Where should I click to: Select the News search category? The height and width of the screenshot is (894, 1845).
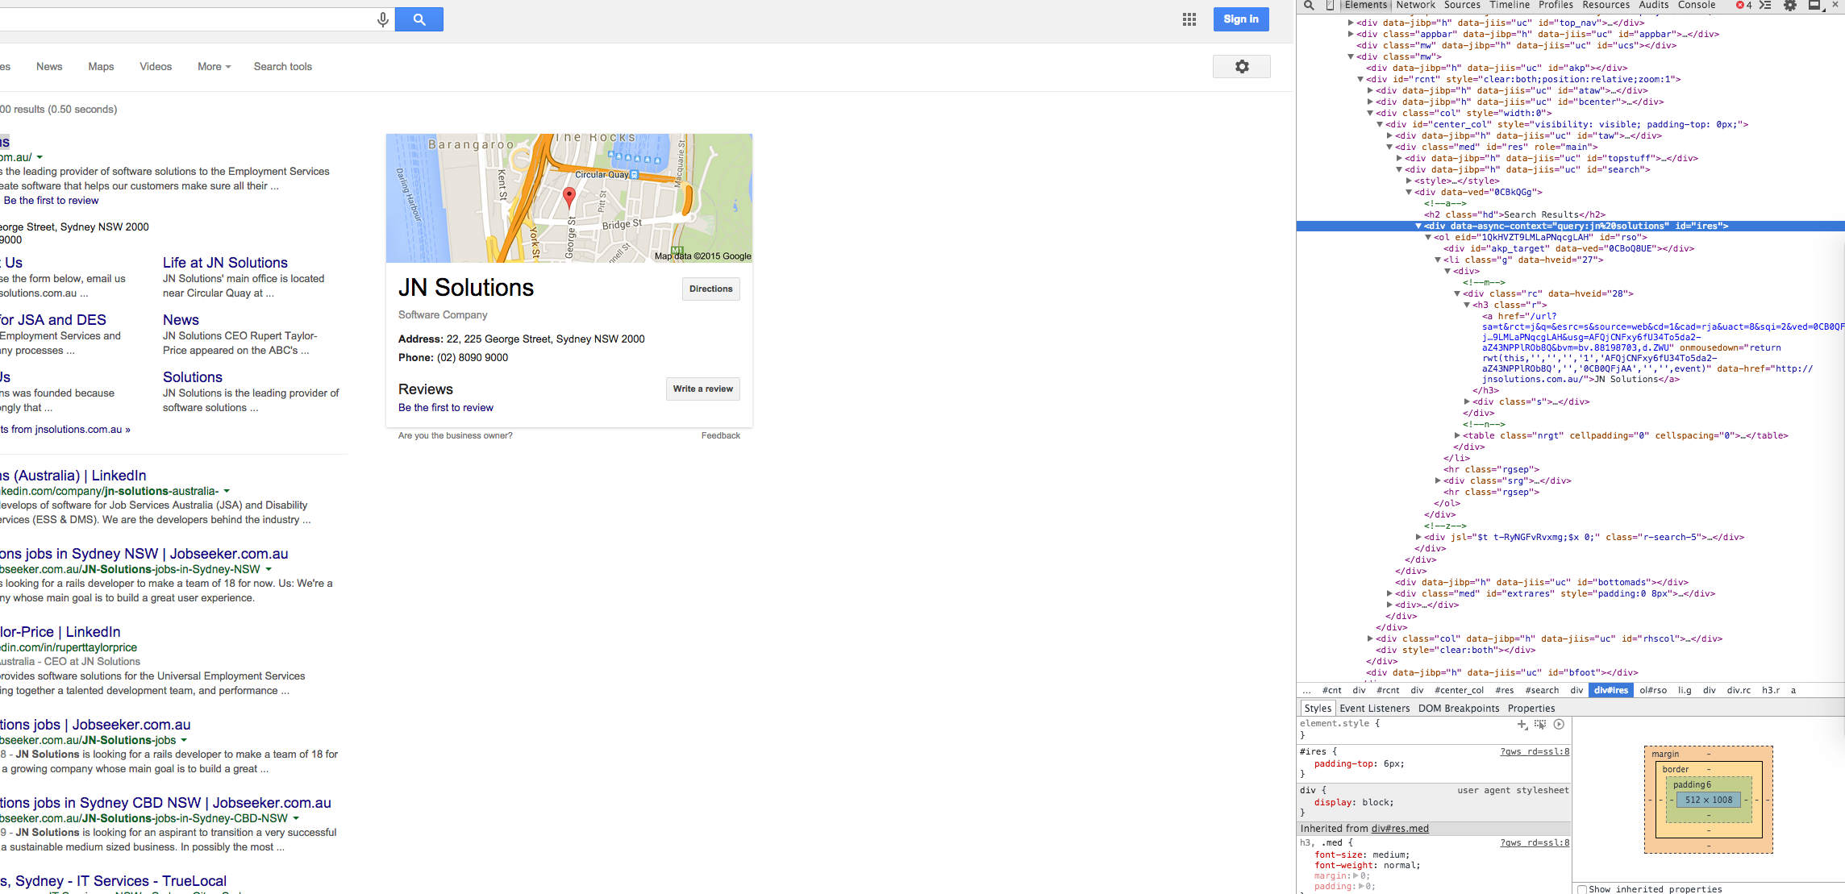49,67
